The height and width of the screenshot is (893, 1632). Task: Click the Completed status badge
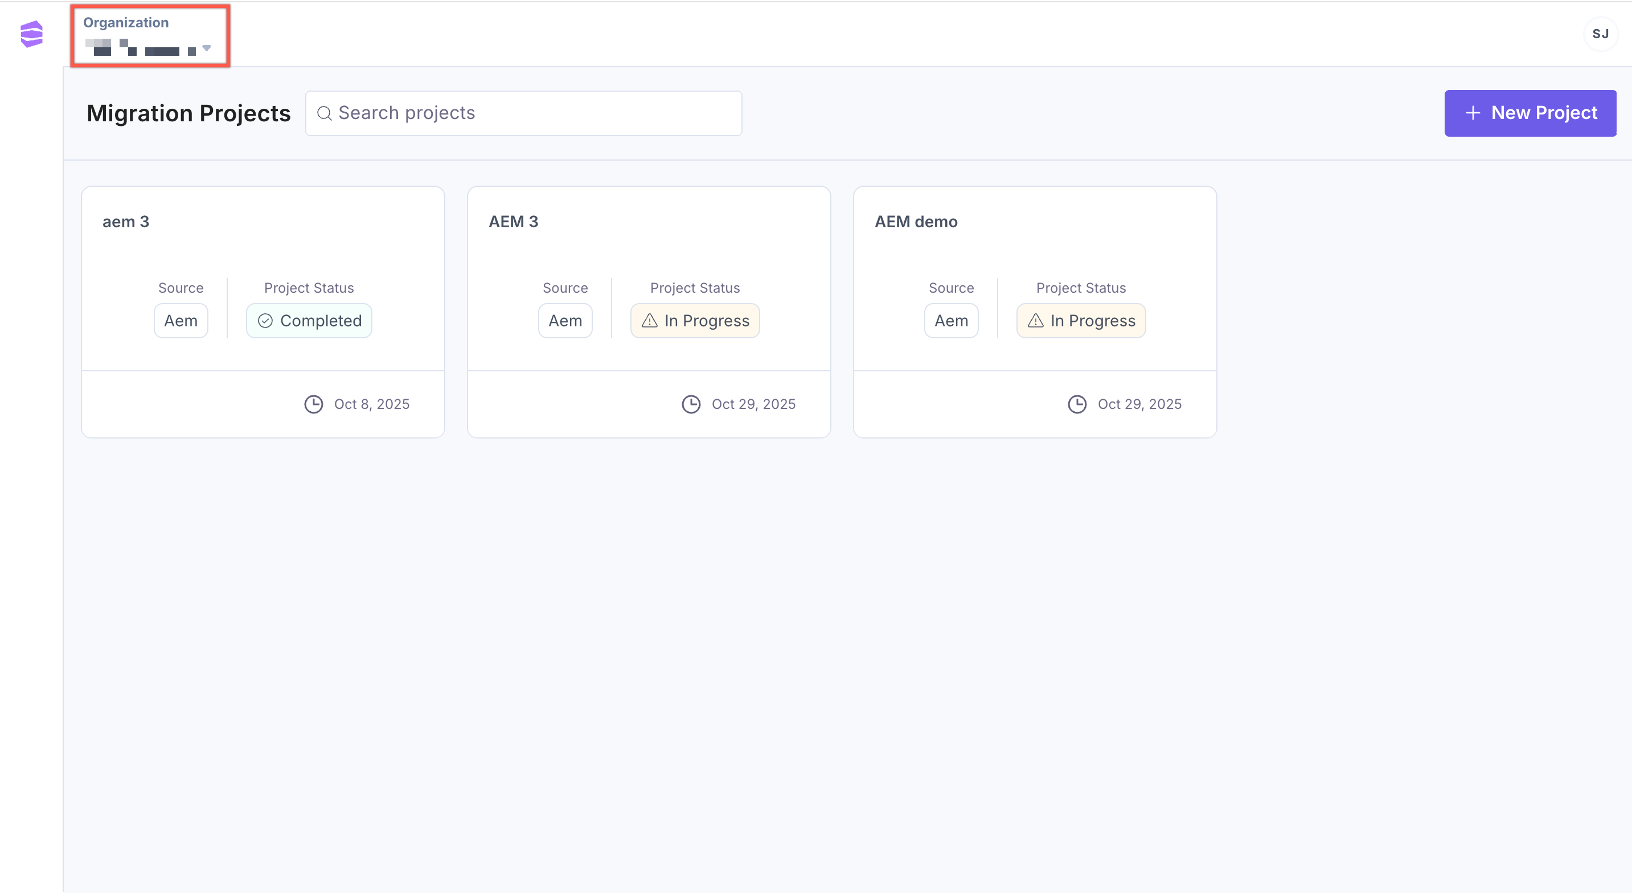pyautogui.click(x=309, y=321)
